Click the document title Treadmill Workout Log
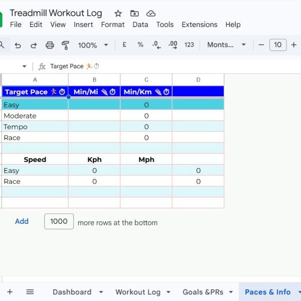Image resolution: width=301 pixels, height=301 pixels. (x=56, y=13)
